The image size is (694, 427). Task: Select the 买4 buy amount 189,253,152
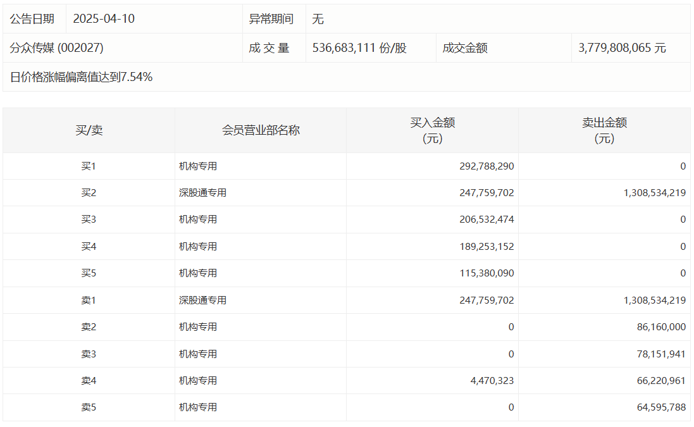tap(486, 247)
